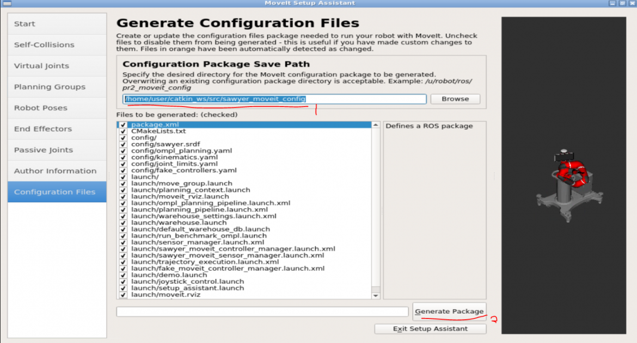
Task: Open the window menu icon in title bar
Action: tap(7, 3)
